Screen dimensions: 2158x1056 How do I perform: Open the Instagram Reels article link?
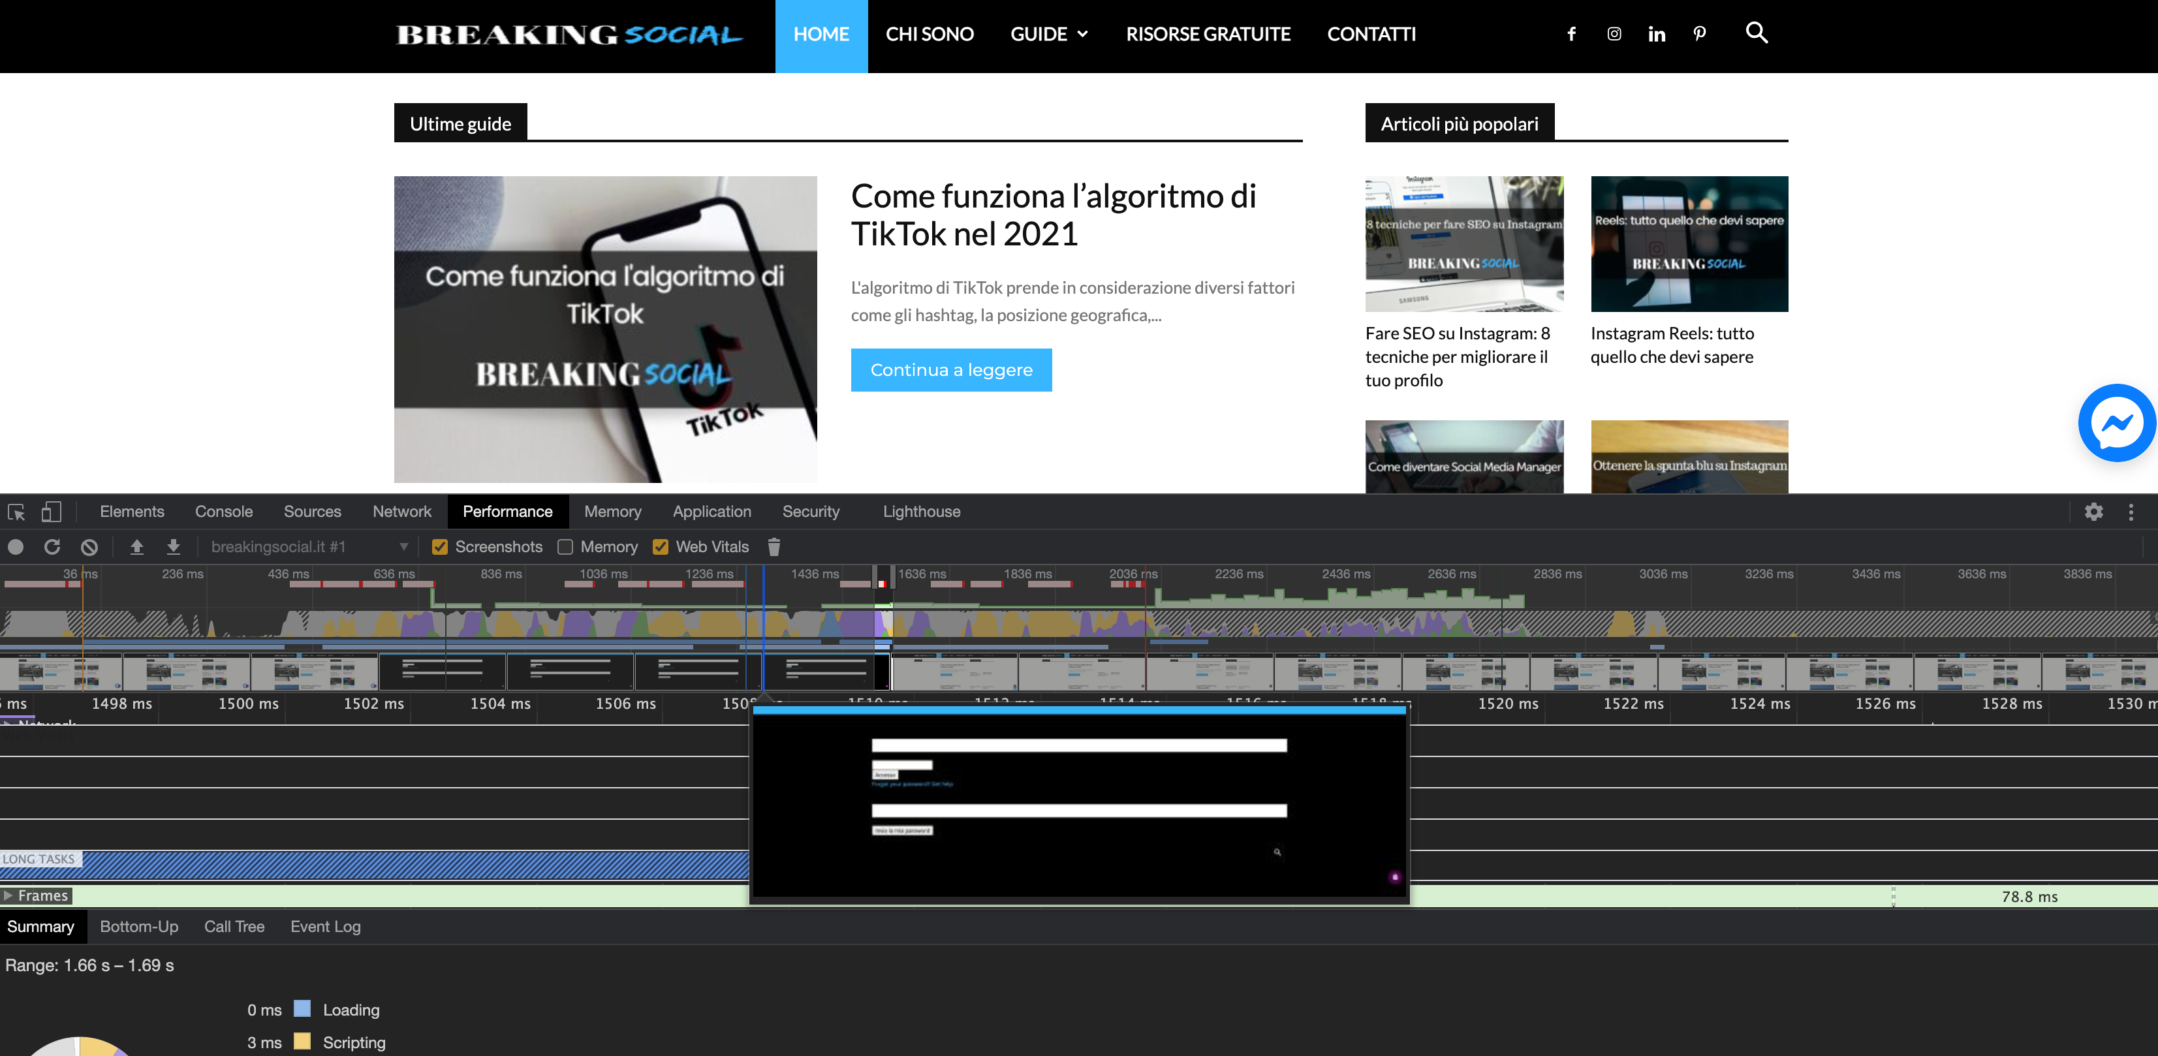coord(1672,345)
